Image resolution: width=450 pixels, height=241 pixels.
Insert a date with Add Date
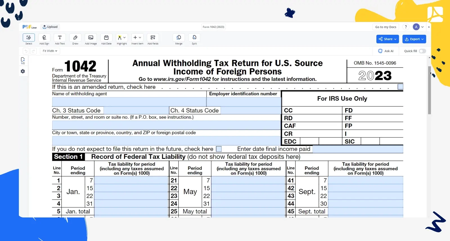pos(106,38)
